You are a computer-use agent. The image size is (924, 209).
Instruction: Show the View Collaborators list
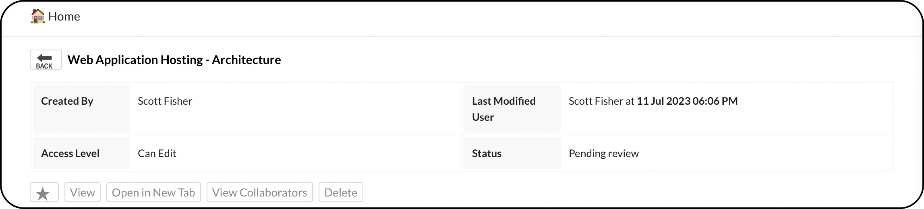pos(260,192)
